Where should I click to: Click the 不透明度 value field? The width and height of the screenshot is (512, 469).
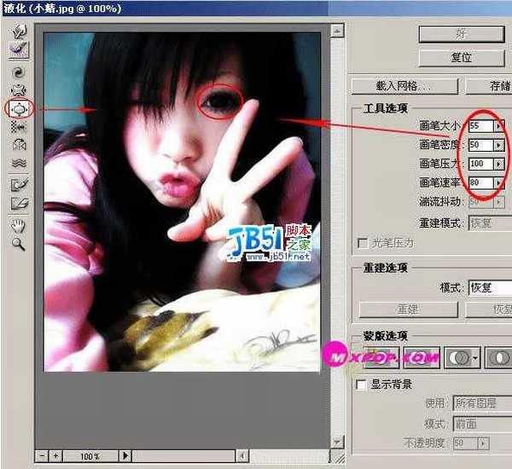465,443
